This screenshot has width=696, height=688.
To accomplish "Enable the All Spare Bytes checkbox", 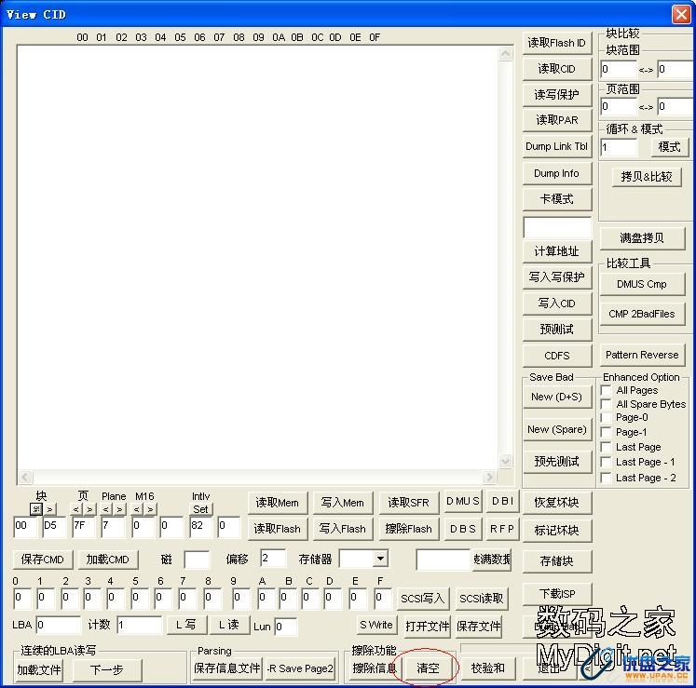I will pyautogui.click(x=606, y=404).
